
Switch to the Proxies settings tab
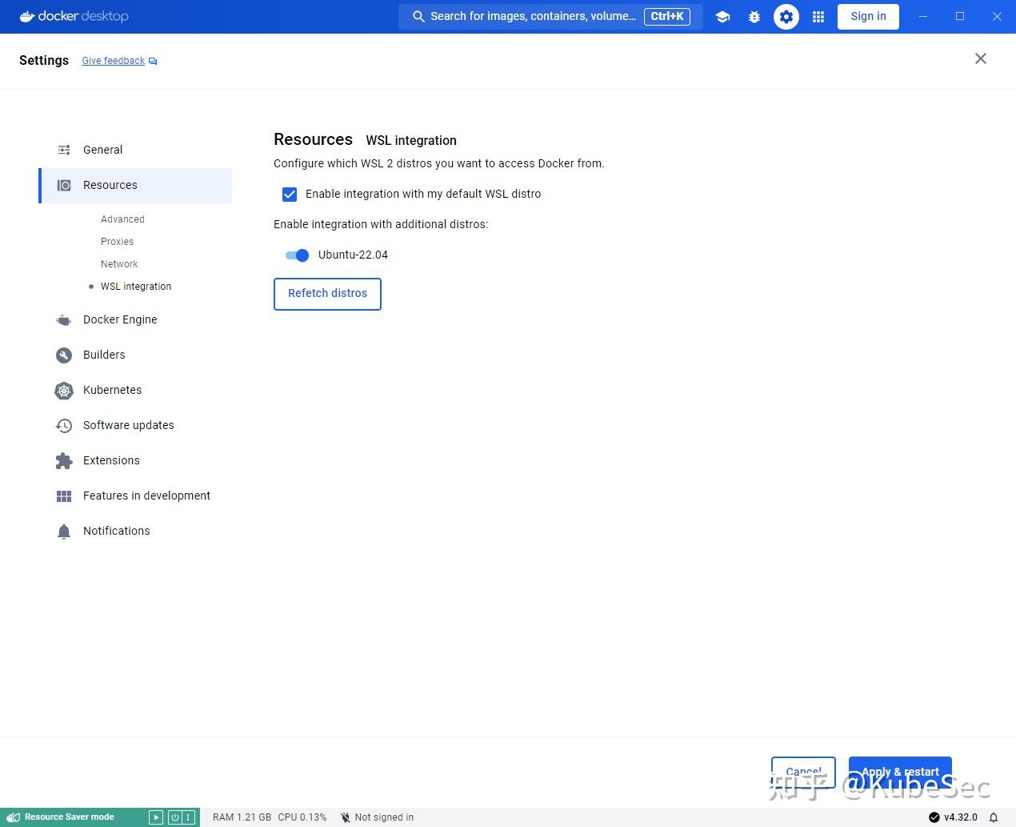point(117,241)
